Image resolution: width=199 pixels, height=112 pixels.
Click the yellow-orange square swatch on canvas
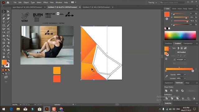pyautogui.click(x=57, y=71)
